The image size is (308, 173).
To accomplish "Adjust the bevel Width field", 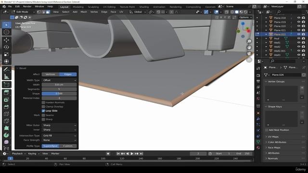I will (x=59, y=85).
